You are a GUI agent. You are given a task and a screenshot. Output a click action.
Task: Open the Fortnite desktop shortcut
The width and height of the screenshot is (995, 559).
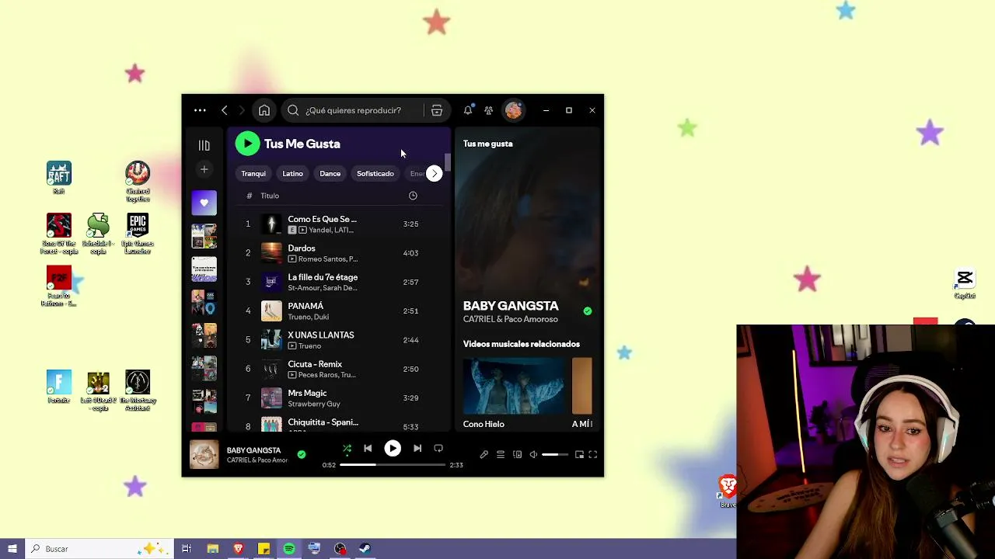[x=59, y=387]
